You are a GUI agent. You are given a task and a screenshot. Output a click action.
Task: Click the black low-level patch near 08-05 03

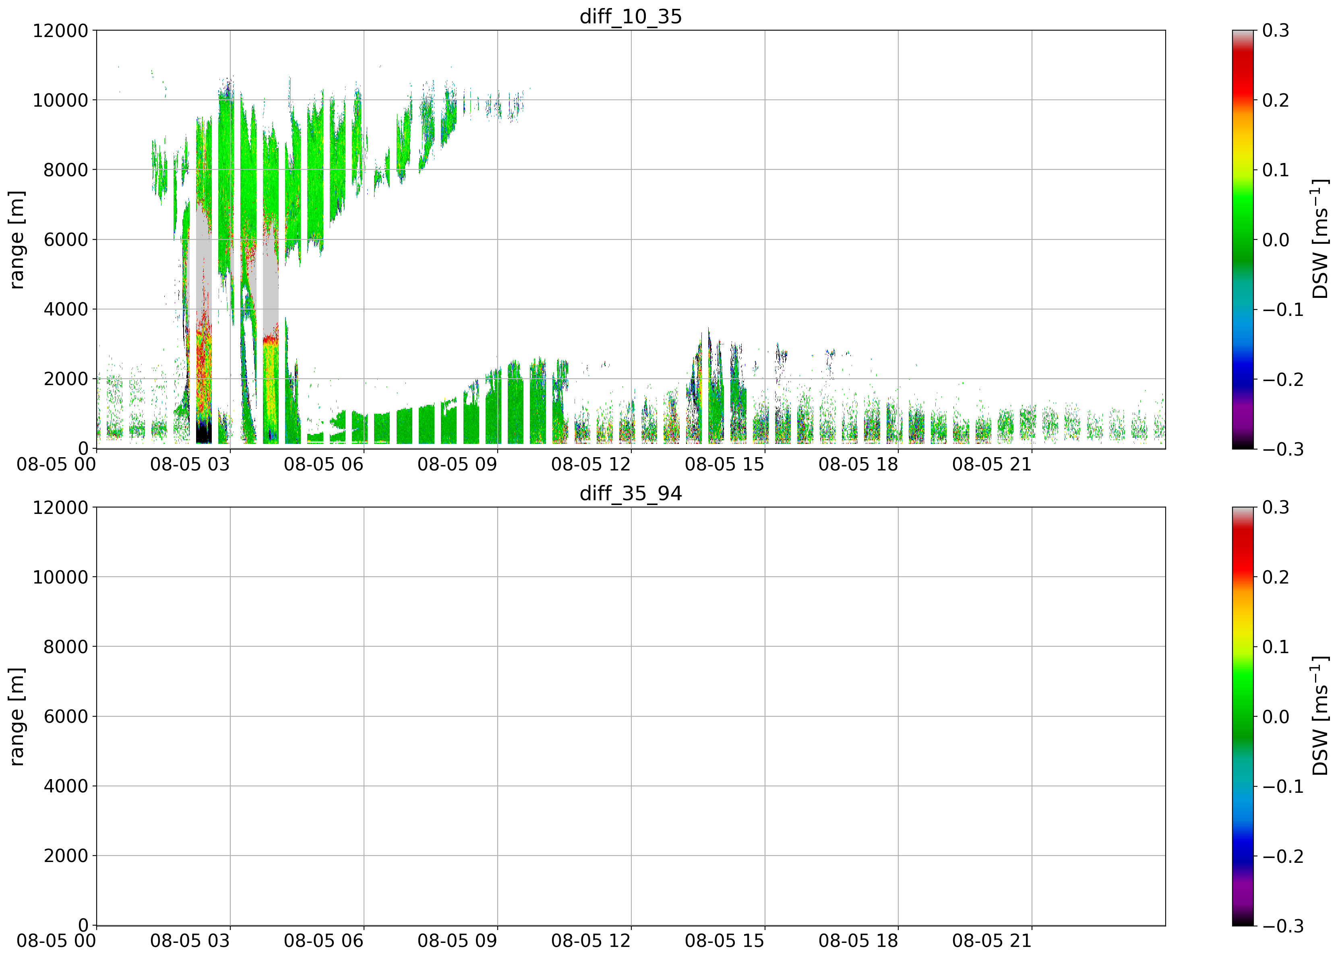[x=203, y=431]
